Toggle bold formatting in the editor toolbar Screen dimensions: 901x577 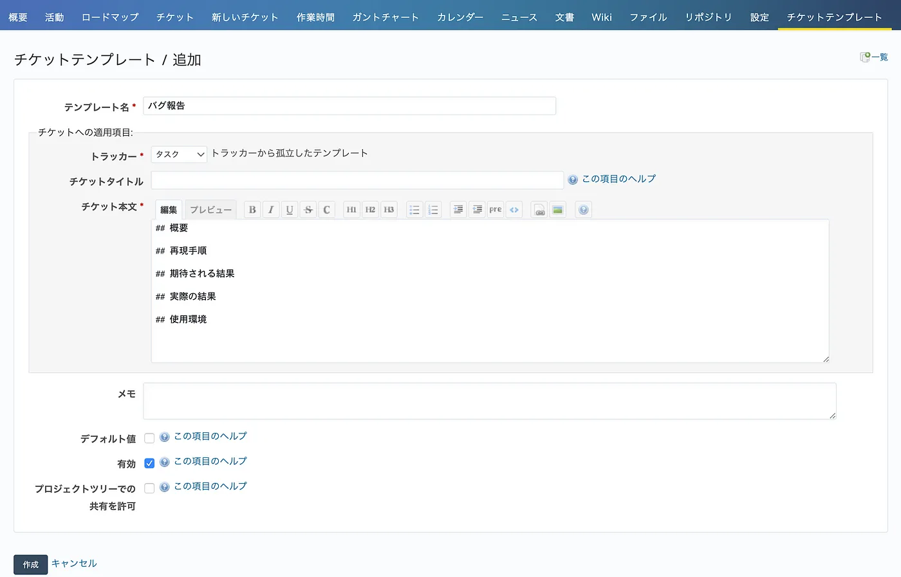252,210
